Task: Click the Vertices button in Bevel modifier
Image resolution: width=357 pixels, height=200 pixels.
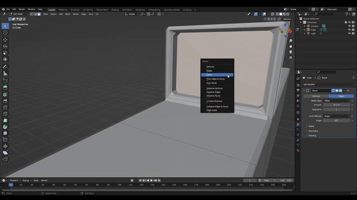Action: (316, 96)
